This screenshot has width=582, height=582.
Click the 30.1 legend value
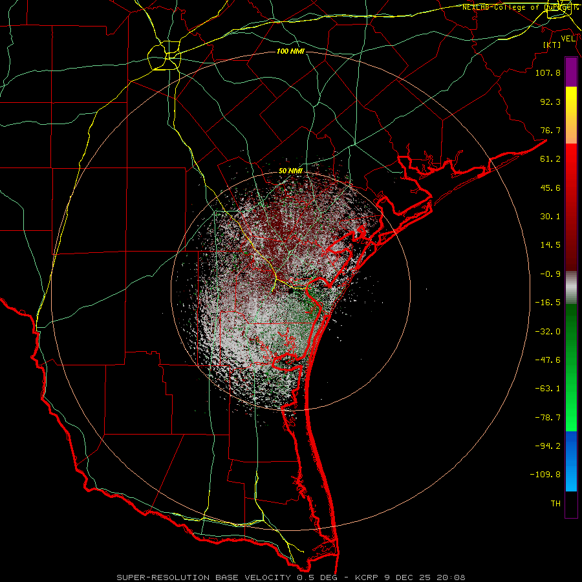(x=550, y=217)
